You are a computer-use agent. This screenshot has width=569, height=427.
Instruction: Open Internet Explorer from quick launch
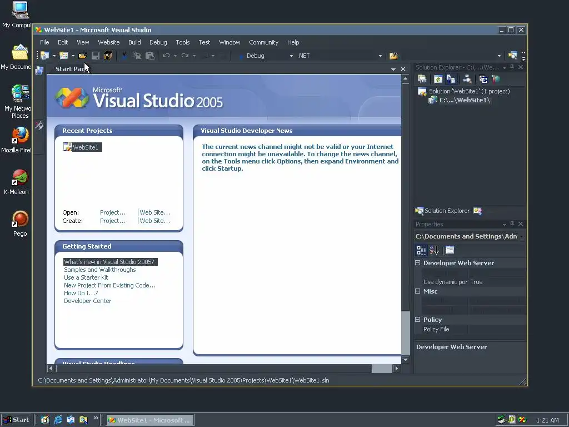click(58, 420)
